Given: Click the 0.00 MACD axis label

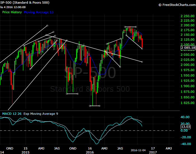Looking at the screenshot, I should click(x=184, y=131).
